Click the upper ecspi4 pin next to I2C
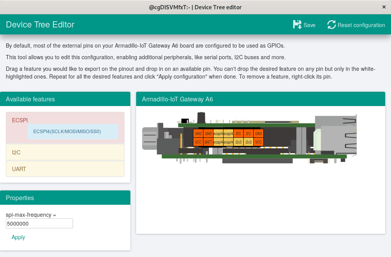The height and width of the screenshot is (257, 391). [229, 134]
